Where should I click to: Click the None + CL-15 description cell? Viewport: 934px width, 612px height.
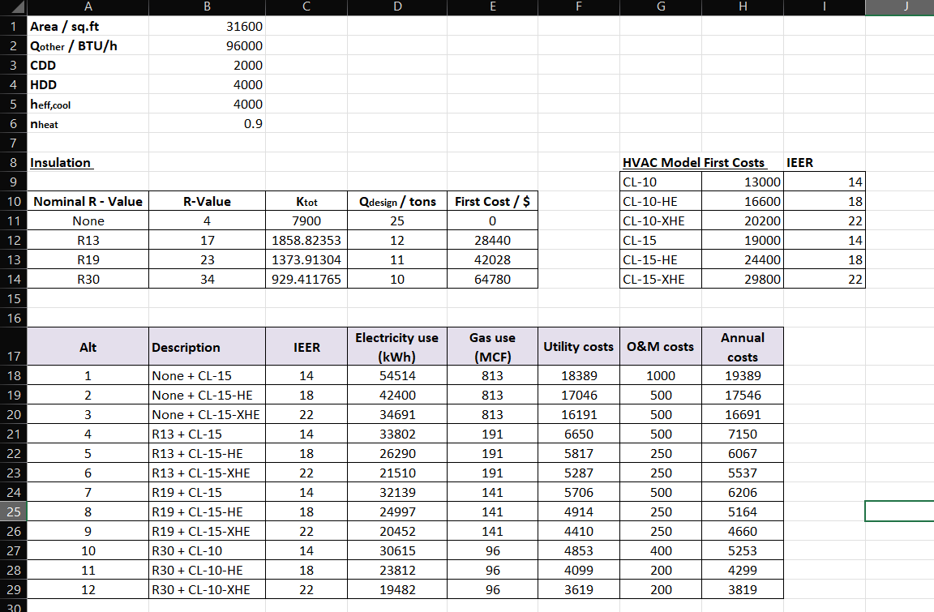tap(206, 375)
